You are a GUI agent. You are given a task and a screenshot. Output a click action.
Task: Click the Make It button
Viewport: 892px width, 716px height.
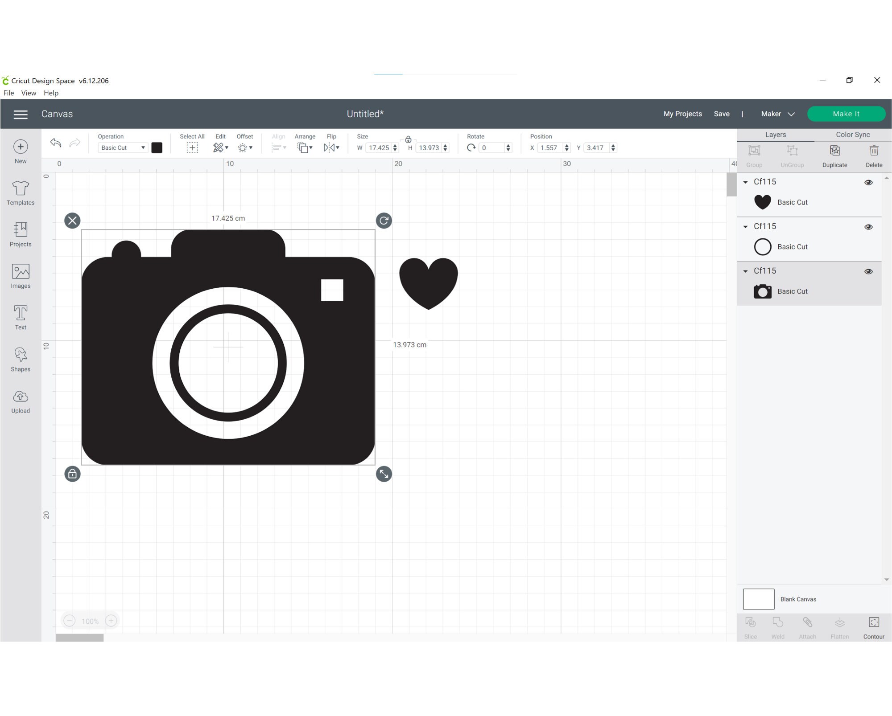pos(846,114)
